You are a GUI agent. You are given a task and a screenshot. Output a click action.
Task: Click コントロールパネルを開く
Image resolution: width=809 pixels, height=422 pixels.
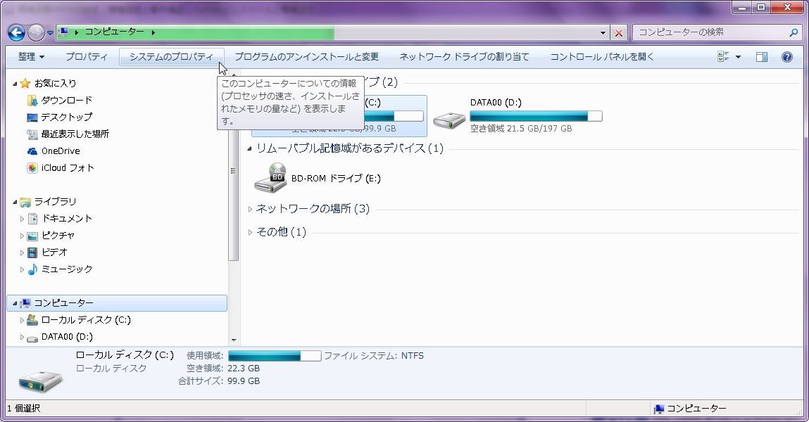coord(602,57)
